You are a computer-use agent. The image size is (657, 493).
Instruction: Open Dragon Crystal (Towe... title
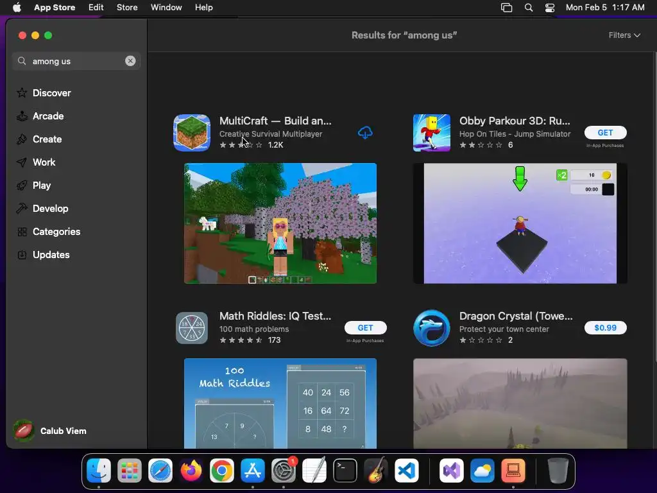click(x=516, y=316)
